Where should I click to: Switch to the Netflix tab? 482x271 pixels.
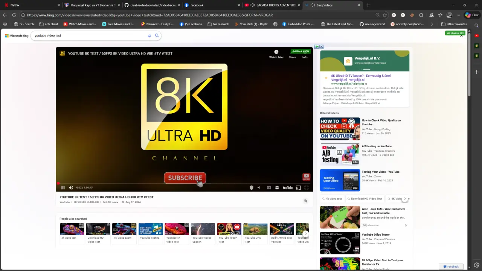pyautogui.click(x=31, y=5)
